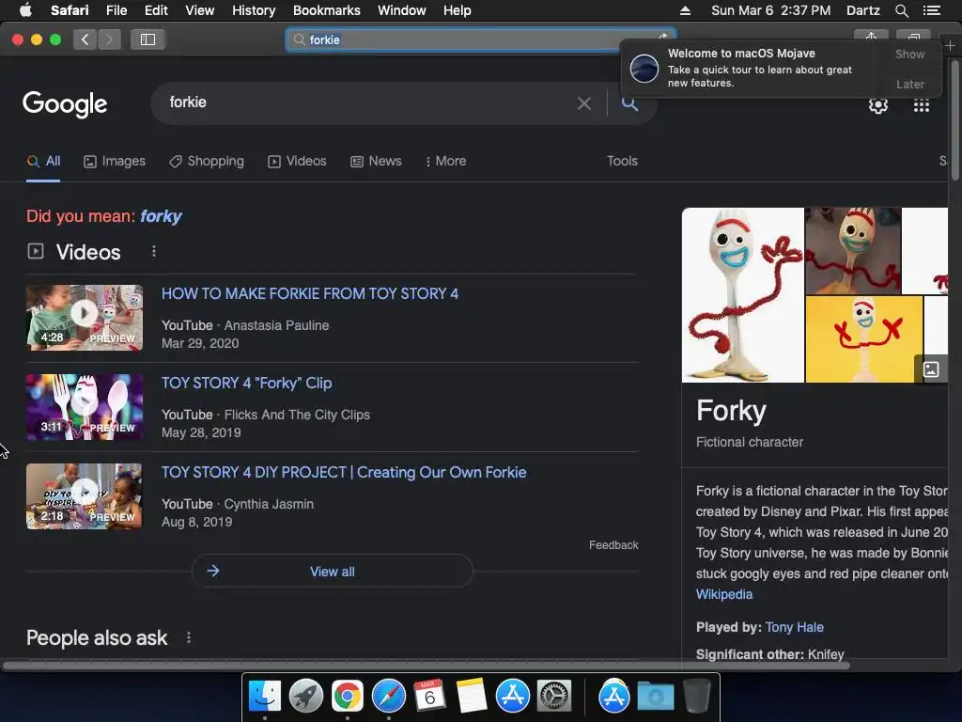Click the Google search box containing forkie
The height and width of the screenshot is (722, 962).
(368, 103)
